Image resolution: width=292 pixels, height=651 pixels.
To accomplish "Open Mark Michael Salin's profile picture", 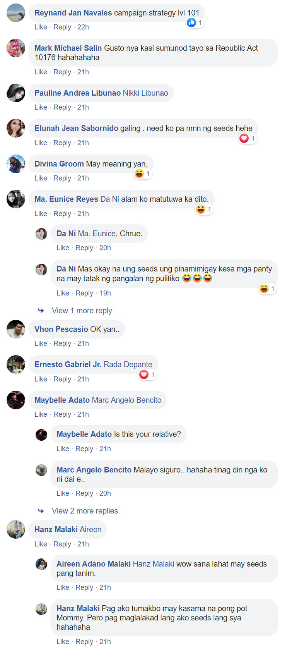I will pos(16,48).
